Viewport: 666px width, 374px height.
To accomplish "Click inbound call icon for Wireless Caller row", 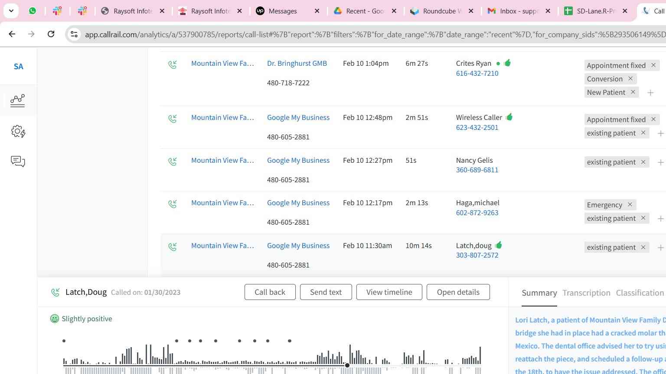I will tap(173, 119).
